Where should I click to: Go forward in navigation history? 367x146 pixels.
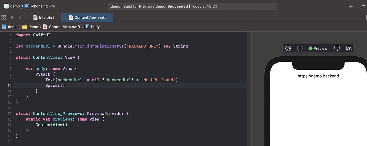click(x=20, y=17)
